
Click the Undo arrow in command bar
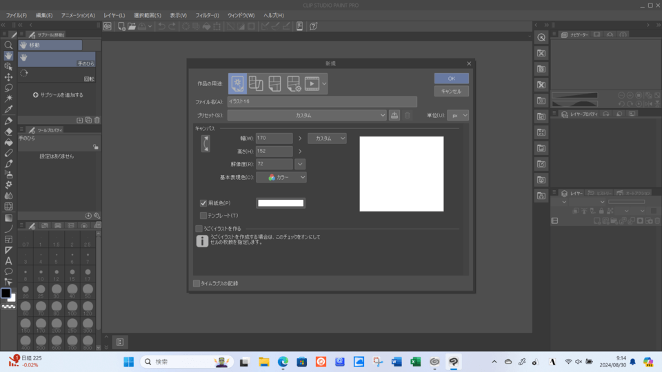click(161, 26)
